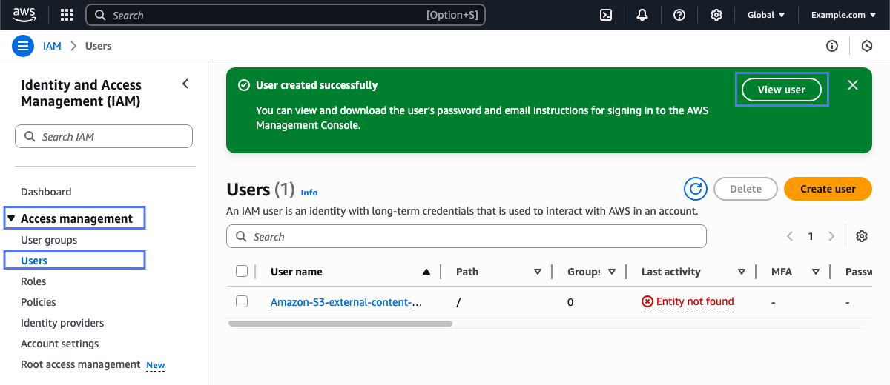The width and height of the screenshot is (890, 385).
Task: Click the View user button
Action: click(x=782, y=90)
